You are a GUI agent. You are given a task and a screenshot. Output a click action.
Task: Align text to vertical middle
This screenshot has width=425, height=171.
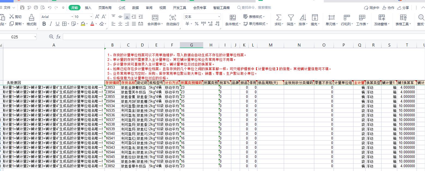click(120, 17)
